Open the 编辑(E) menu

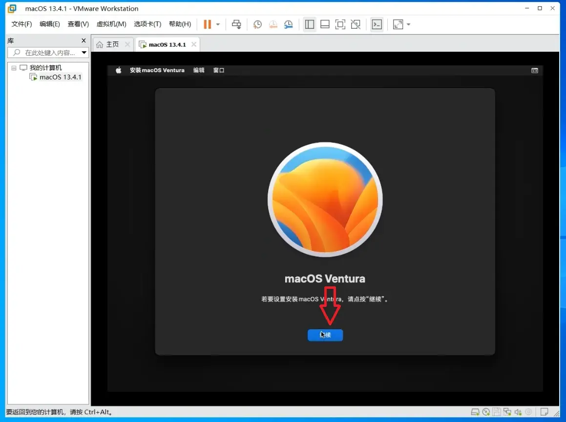[49, 24]
